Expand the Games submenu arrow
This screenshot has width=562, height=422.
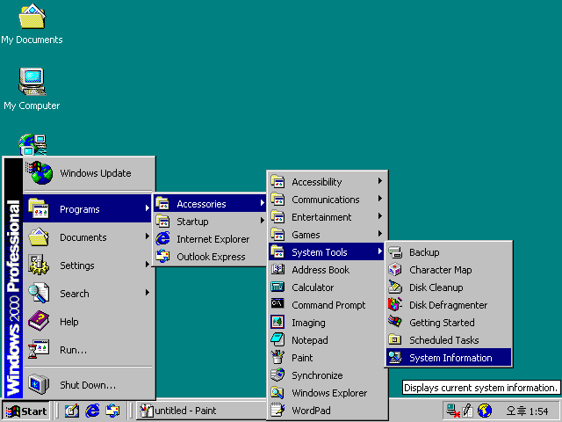[379, 234]
